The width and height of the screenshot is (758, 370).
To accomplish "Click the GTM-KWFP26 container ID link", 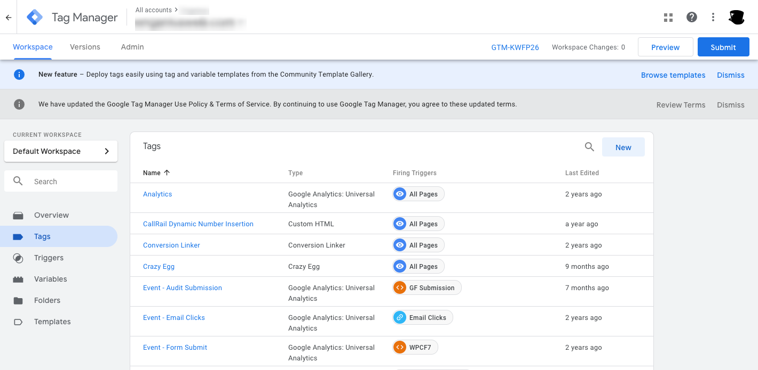I will 515,47.
